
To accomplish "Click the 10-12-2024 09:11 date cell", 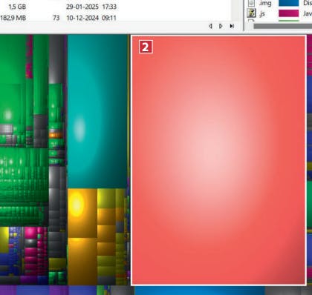I will coord(91,18).
